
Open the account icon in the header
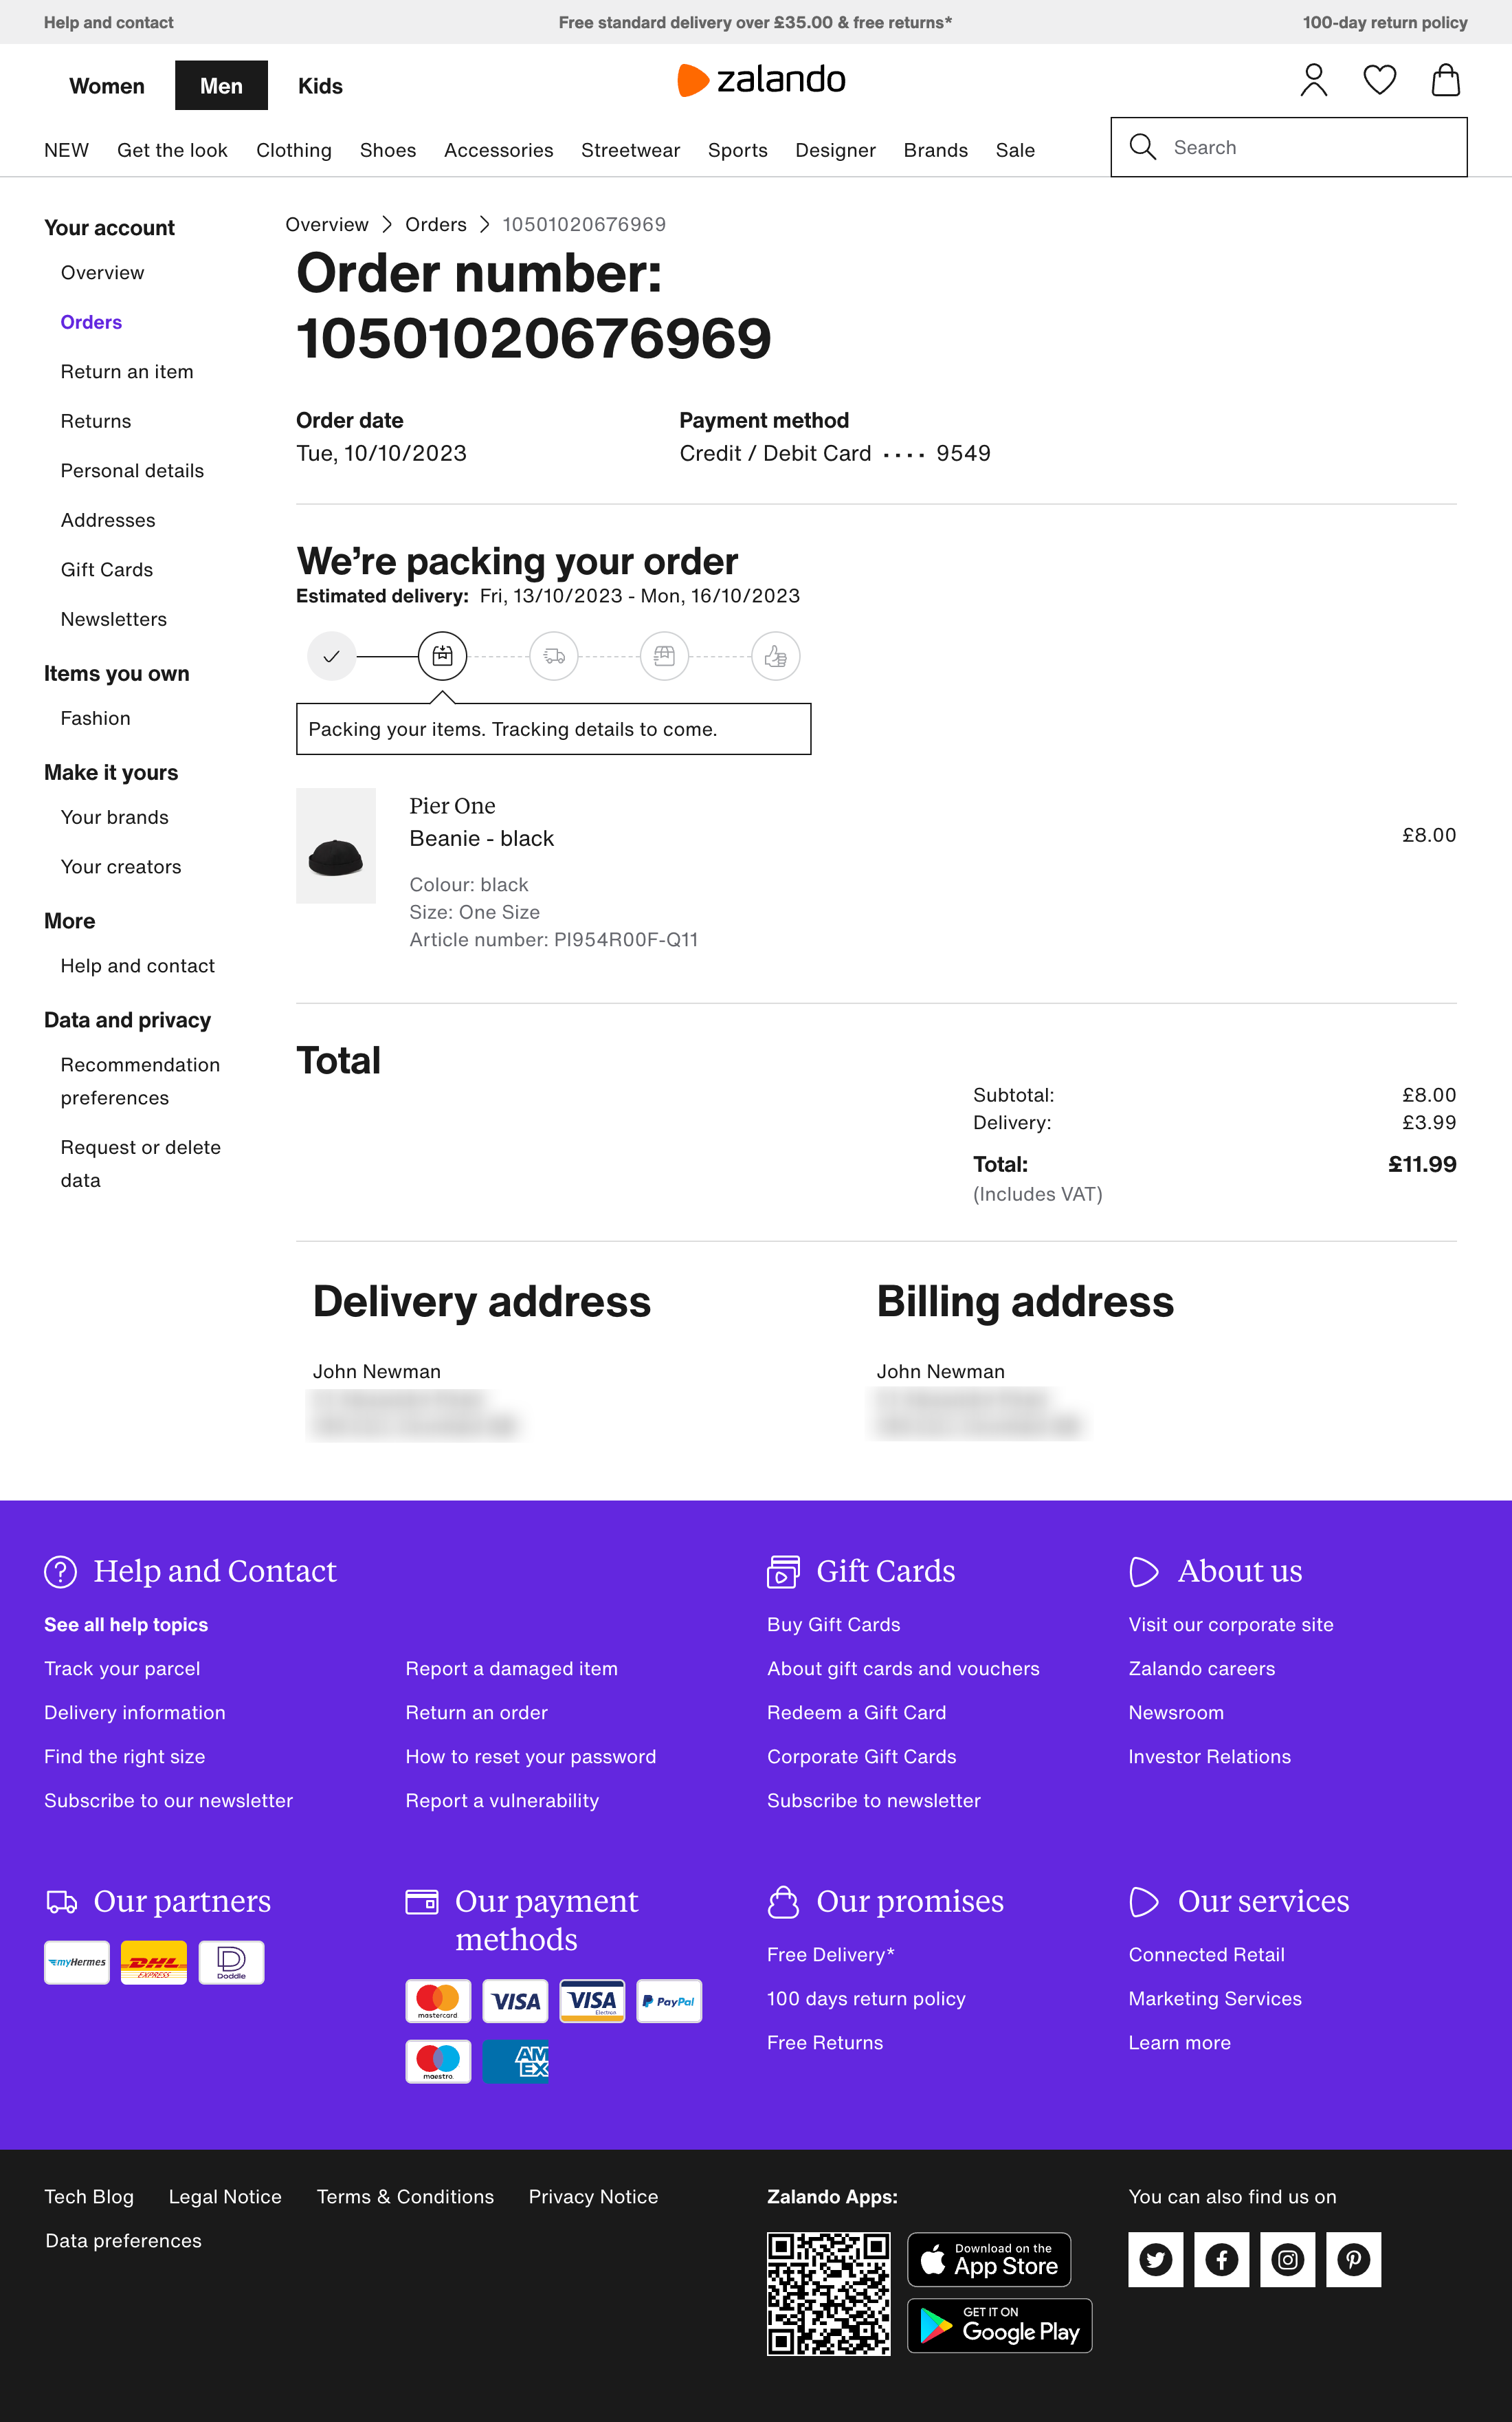coord(1314,80)
